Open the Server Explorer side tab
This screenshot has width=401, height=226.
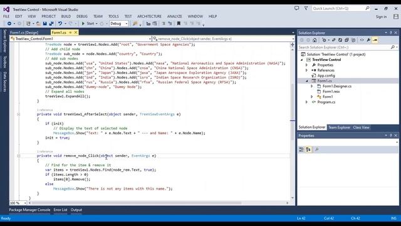(4, 41)
